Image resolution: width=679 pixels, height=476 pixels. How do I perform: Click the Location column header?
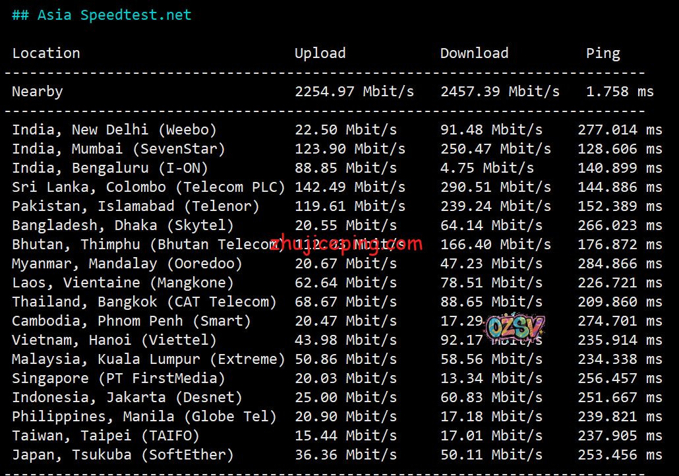point(46,53)
